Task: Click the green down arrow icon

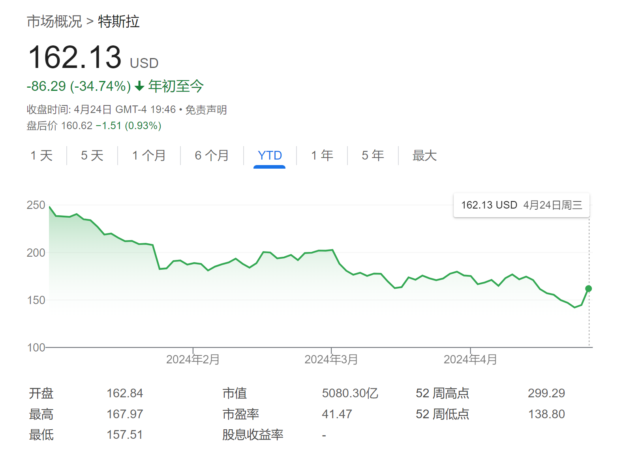Action: click(x=139, y=86)
